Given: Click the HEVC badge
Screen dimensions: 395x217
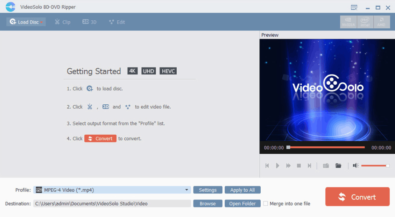Looking at the screenshot, I should [x=168, y=71].
